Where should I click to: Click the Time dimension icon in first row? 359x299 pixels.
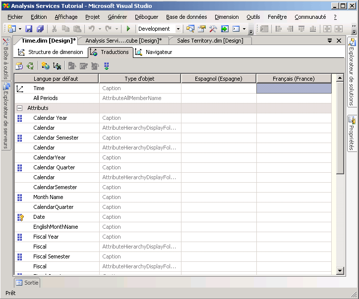(20, 89)
